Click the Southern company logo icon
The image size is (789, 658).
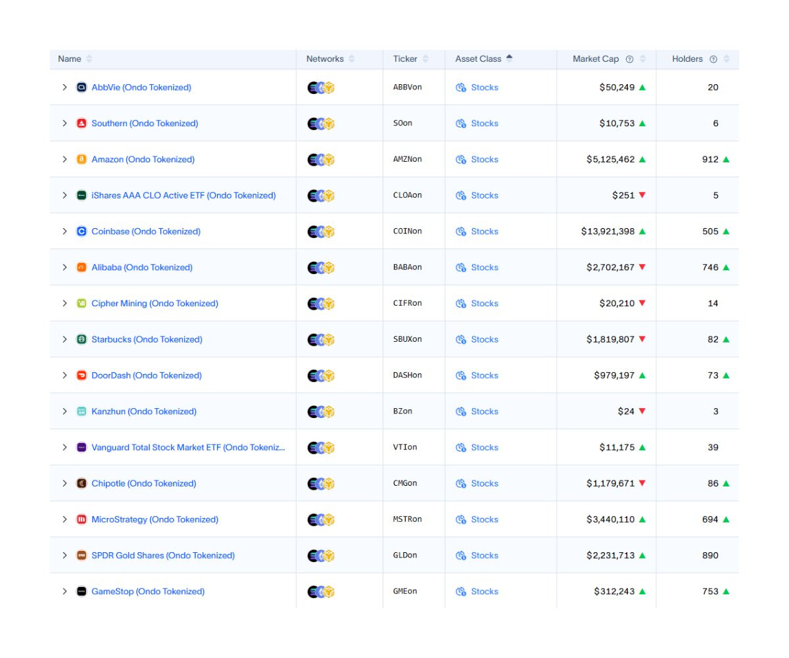(82, 124)
